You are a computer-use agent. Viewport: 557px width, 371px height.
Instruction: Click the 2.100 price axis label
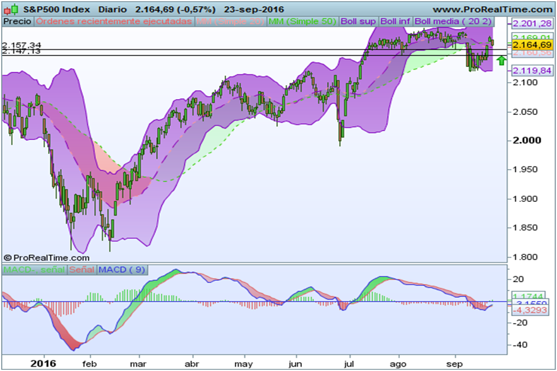(525, 83)
